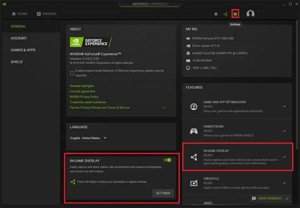Click the Freestyle edit-image icon
The width and height of the screenshot is (300, 208).
point(194,183)
